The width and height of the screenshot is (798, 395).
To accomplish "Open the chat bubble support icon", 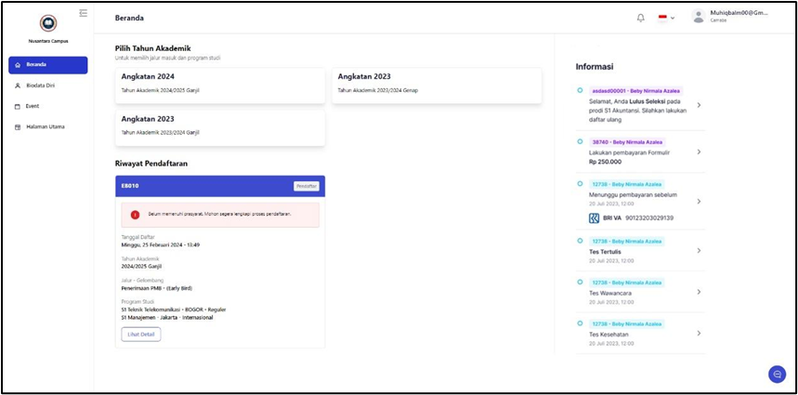I will (777, 375).
